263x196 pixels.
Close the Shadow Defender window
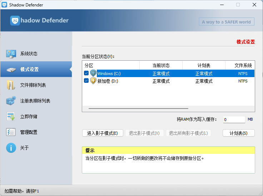point(254,5)
